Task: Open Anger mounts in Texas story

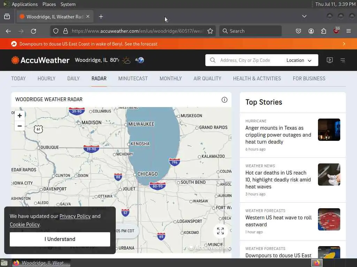Action: pyautogui.click(x=278, y=135)
